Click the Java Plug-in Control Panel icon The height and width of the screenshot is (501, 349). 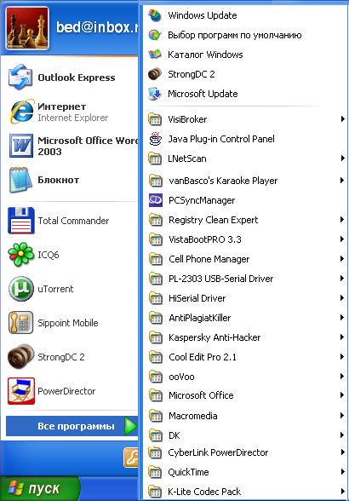coord(156,139)
